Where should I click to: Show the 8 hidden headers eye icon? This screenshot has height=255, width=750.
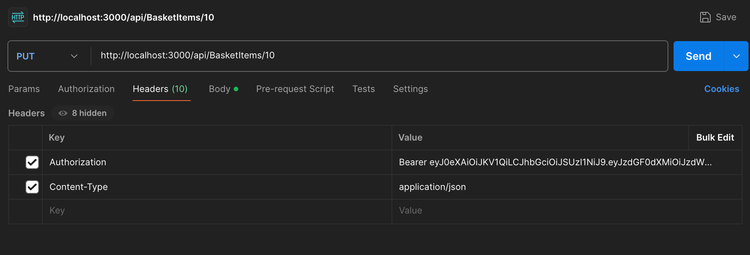point(63,113)
